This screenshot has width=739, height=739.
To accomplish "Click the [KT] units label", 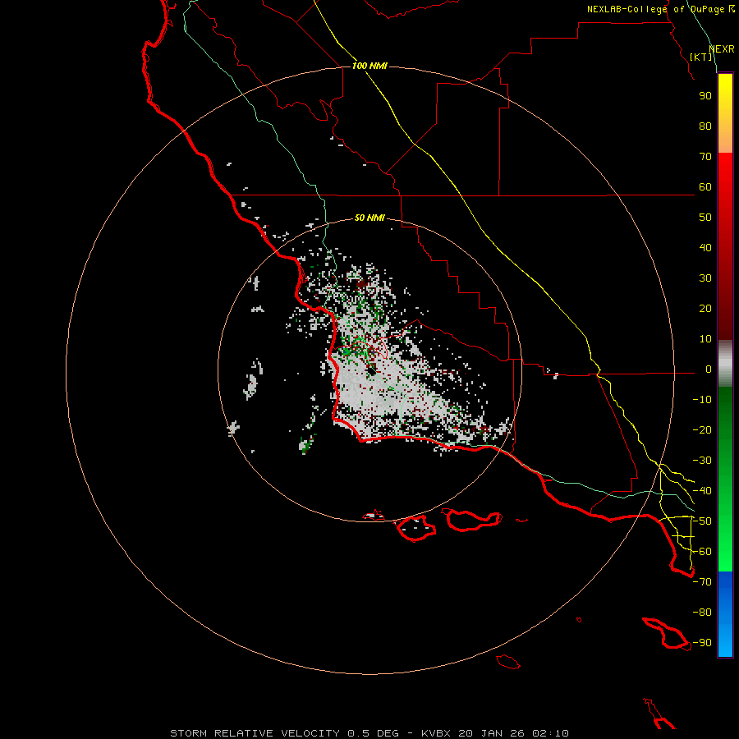I will click(x=701, y=57).
